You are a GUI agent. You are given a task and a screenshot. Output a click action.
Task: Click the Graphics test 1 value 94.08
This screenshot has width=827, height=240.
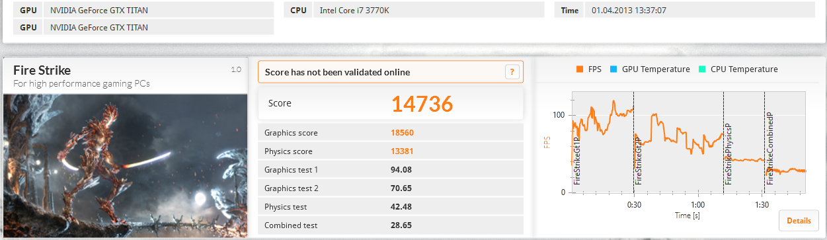tap(401, 170)
